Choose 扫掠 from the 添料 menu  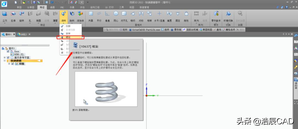point(71,26)
